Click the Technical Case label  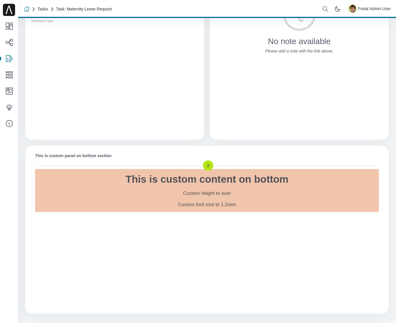click(42, 21)
